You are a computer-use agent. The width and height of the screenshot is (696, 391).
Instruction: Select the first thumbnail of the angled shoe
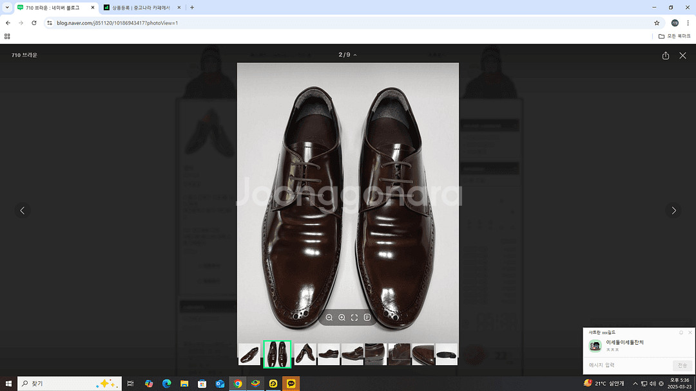pos(249,354)
